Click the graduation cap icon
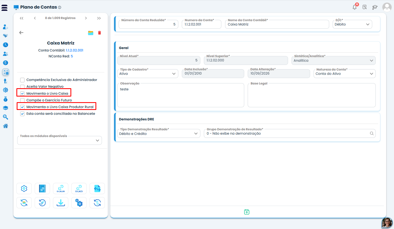This screenshot has height=229, width=394. tap(375, 7)
